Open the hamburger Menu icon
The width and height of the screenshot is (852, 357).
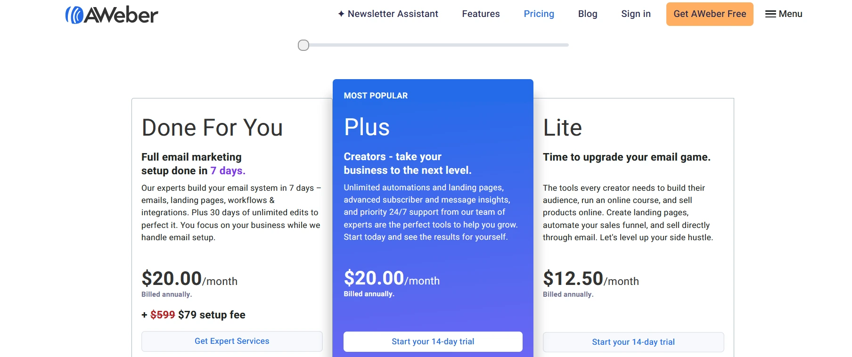tap(770, 14)
